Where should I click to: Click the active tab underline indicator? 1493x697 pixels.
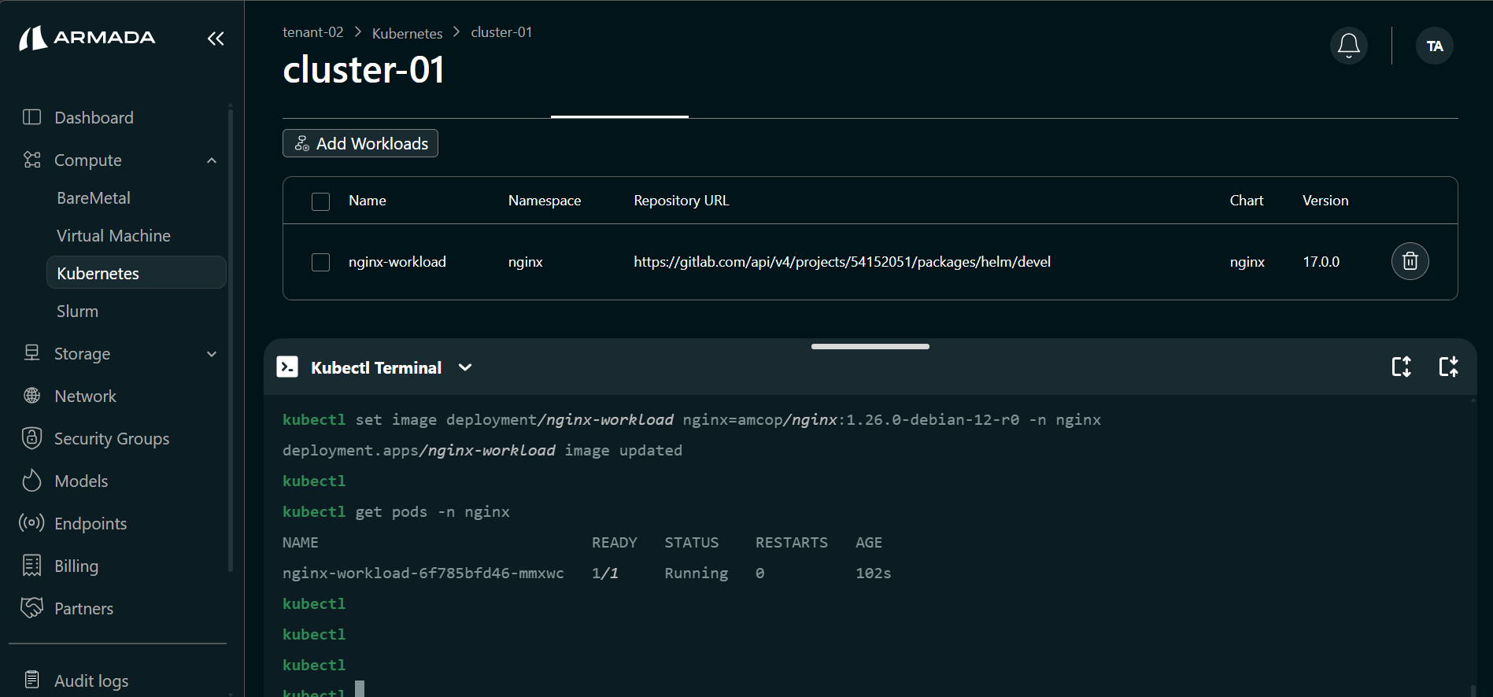point(619,116)
